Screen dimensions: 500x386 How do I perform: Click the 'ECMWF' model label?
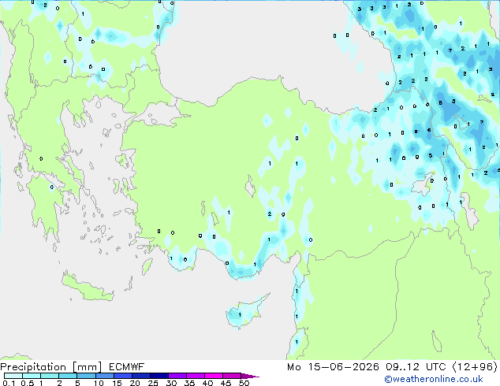tap(127, 367)
